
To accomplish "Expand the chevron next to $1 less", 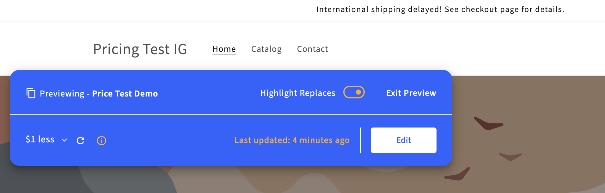I will (64, 140).
